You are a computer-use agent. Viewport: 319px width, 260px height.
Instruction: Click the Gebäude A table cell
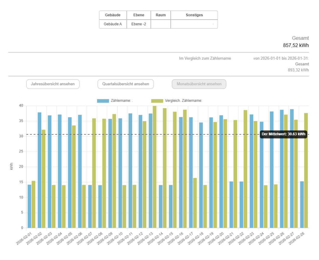[x=113, y=24]
